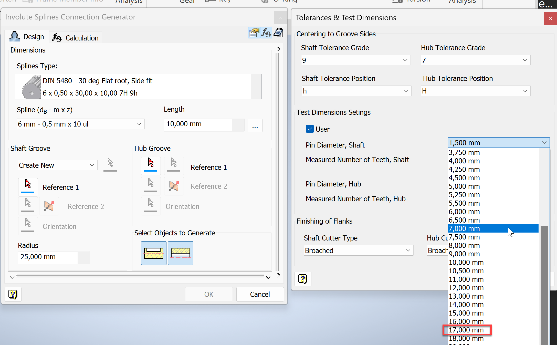Click the file naming toolbar icon

254,33
